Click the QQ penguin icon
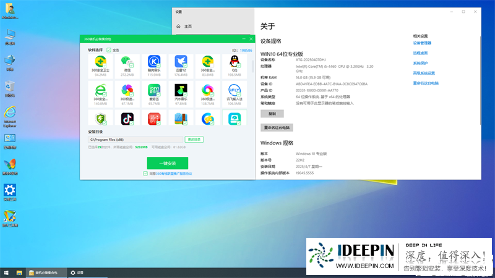The height and width of the screenshot is (278, 495). (235, 61)
